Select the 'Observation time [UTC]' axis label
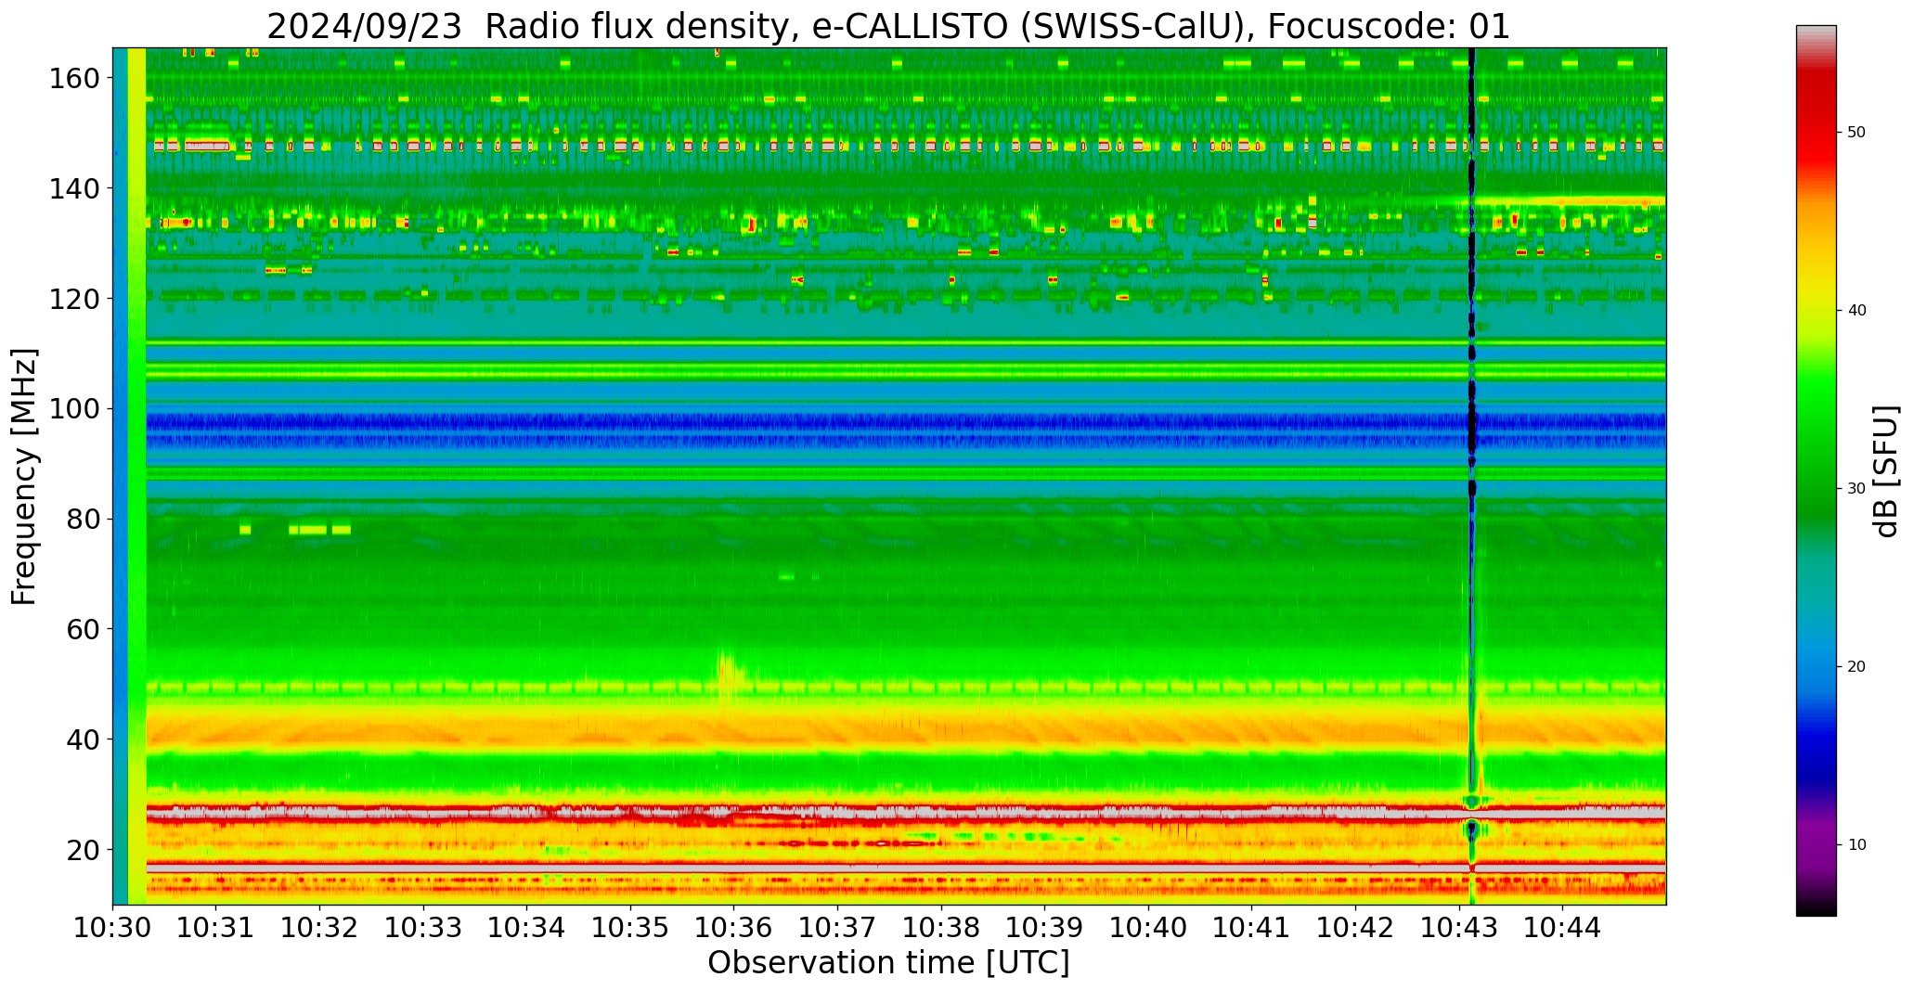The image size is (1914, 990). coord(888,963)
